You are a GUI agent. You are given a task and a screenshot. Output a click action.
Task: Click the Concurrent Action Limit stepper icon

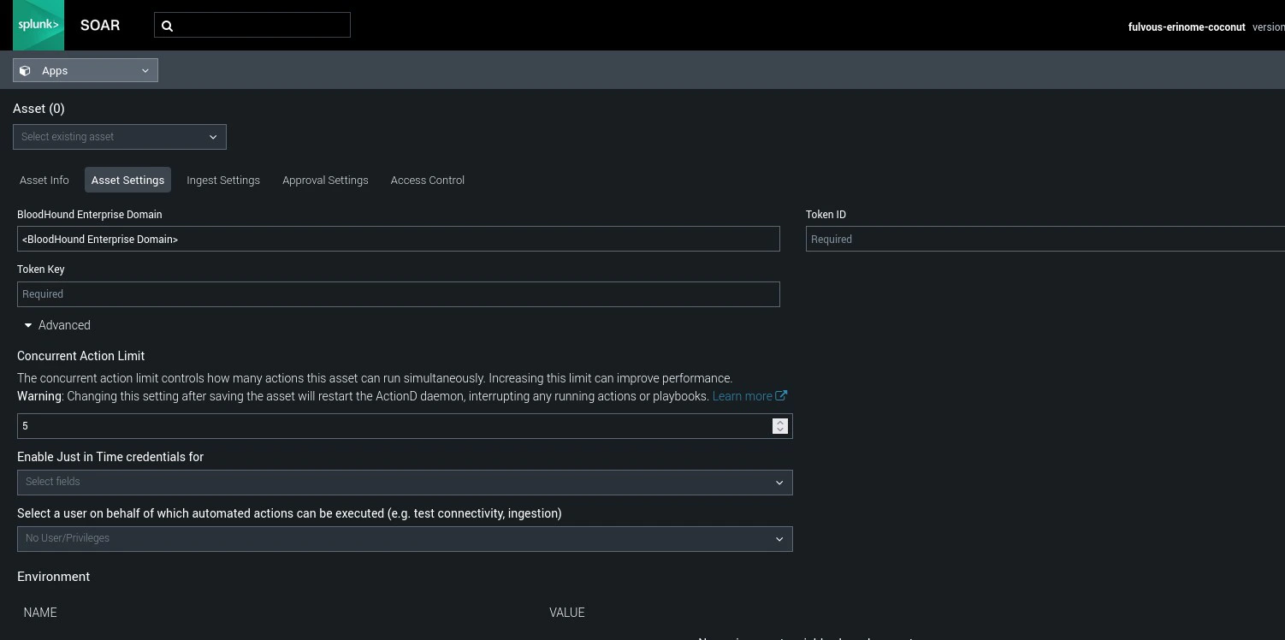pos(779,426)
